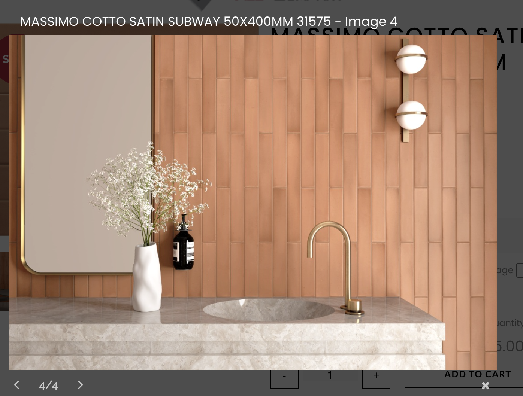Screen dimensions: 523x396
Task: Decrease quantity with the minus button
Action: point(284,377)
